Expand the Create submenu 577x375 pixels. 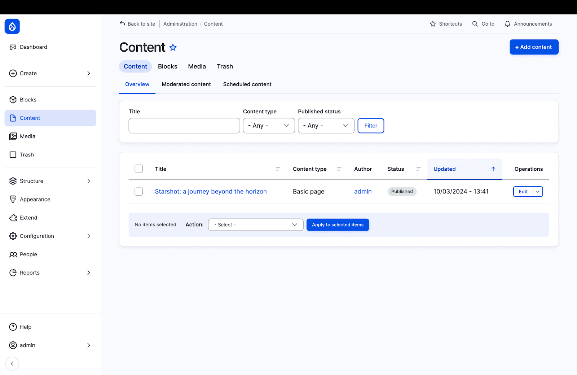coord(89,73)
